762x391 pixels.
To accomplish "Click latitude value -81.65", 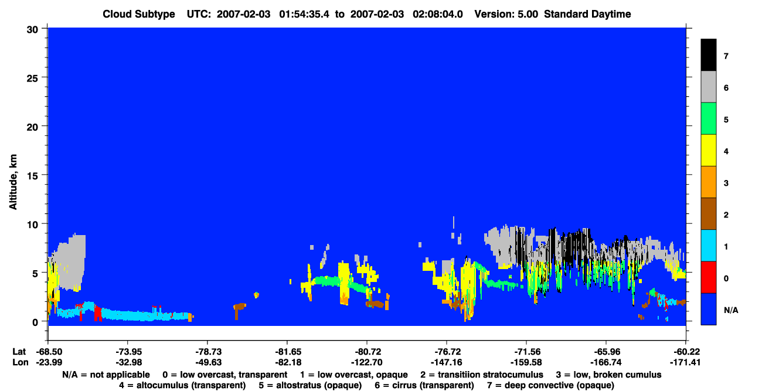I will pyautogui.click(x=287, y=352).
